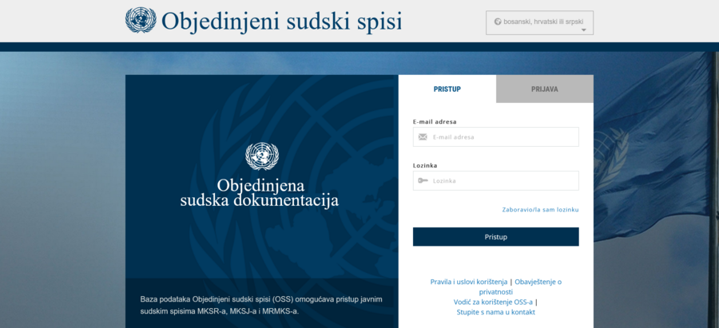Click the language dropdown arrow
The image size is (719, 328).
pos(584,30)
